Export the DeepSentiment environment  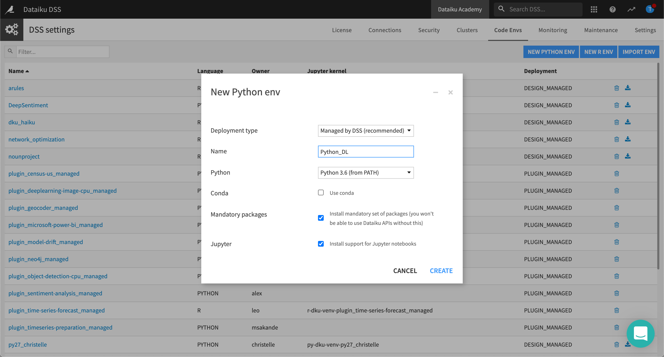tap(628, 105)
